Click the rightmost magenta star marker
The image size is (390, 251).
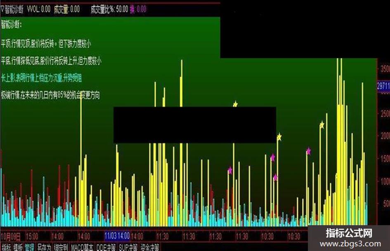pyautogui.click(x=308, y=151)
